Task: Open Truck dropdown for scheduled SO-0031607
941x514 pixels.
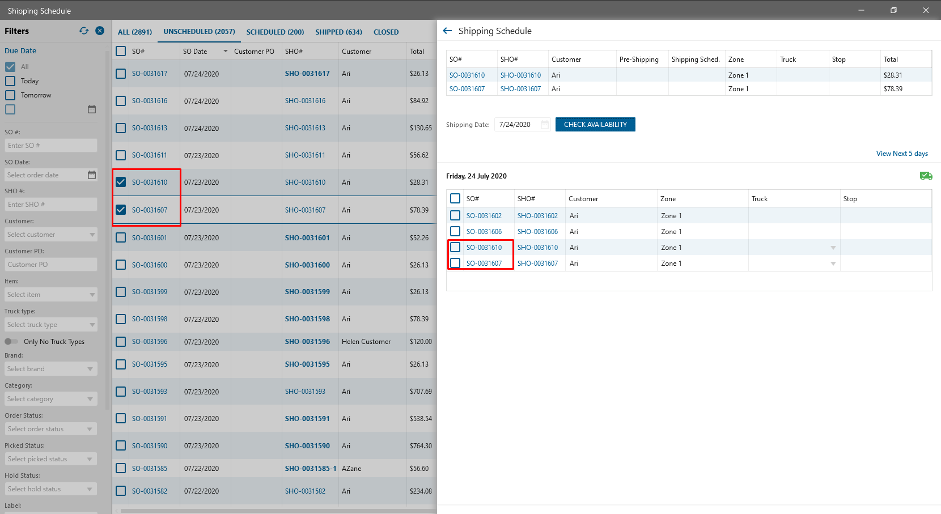Action: point(833,264)
